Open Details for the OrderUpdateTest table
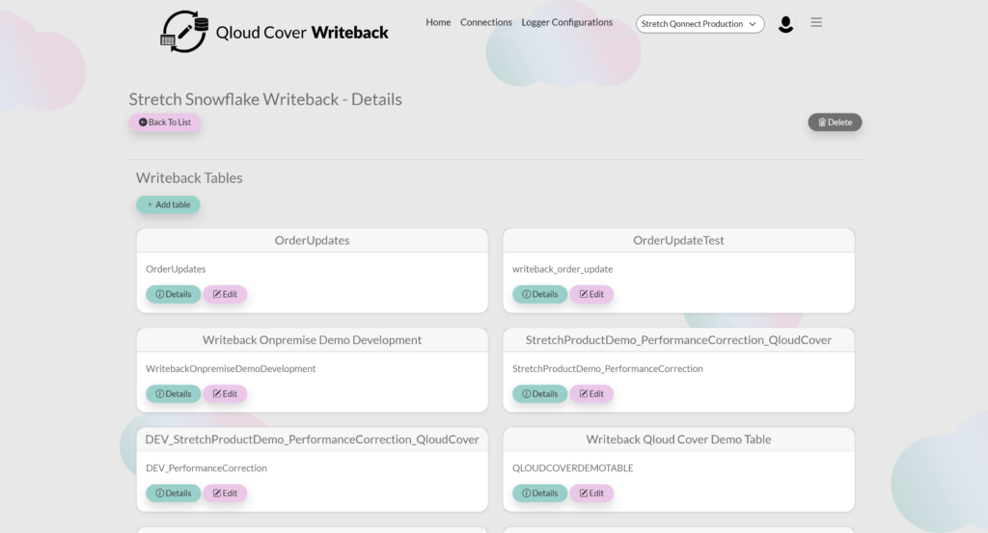Viewport: 988px width, 533px height. (540, 294)
